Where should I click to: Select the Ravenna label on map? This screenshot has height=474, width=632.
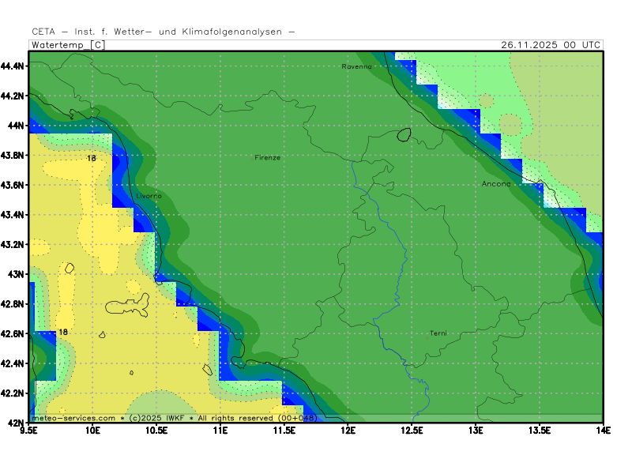click(x=356, y=66)
